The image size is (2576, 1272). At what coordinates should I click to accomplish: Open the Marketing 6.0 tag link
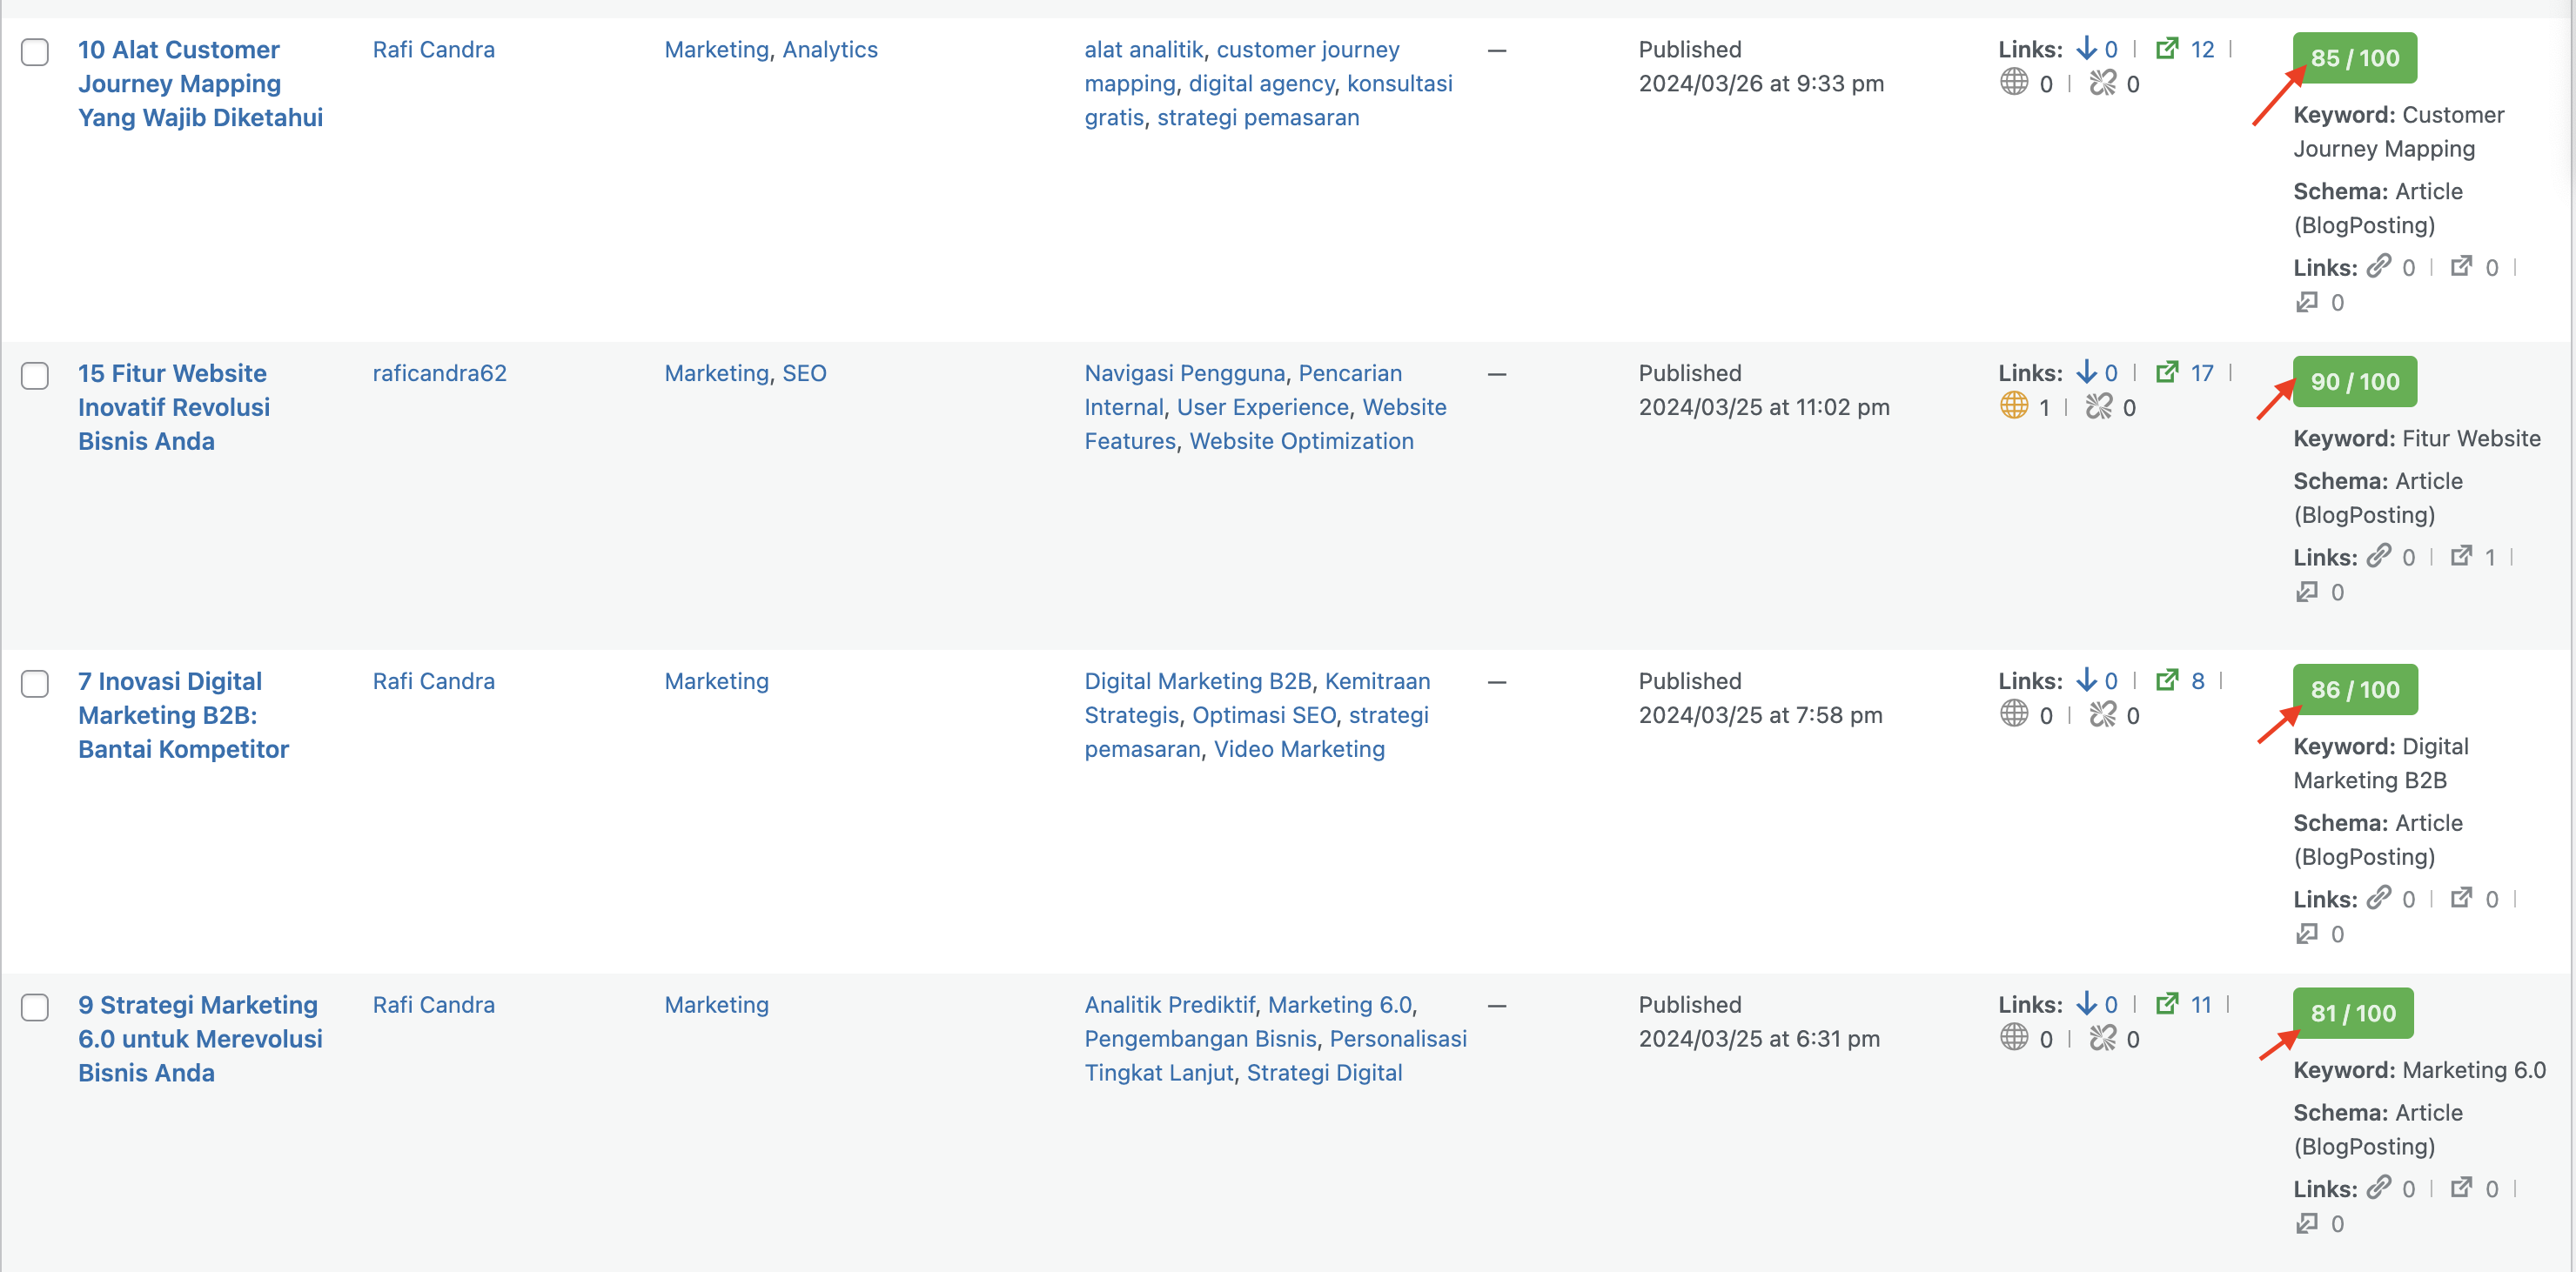pos(1339,1005)
